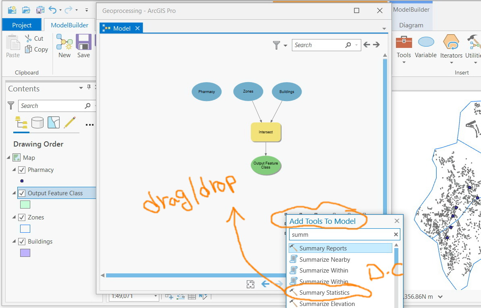Open the Contents pane menu dropdown arrow
This screenshot has height=308, width=481.
pyautogui.click(x=81, y=88)
